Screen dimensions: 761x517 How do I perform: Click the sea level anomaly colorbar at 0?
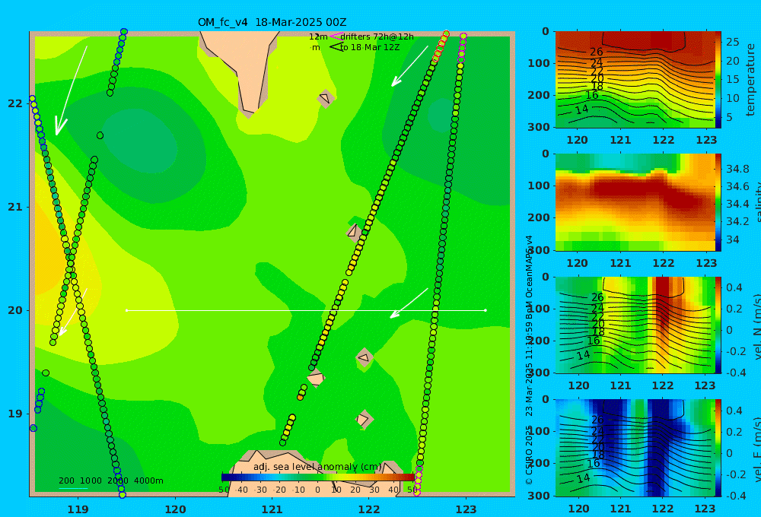pyautogui.click(x=317, y=477)
